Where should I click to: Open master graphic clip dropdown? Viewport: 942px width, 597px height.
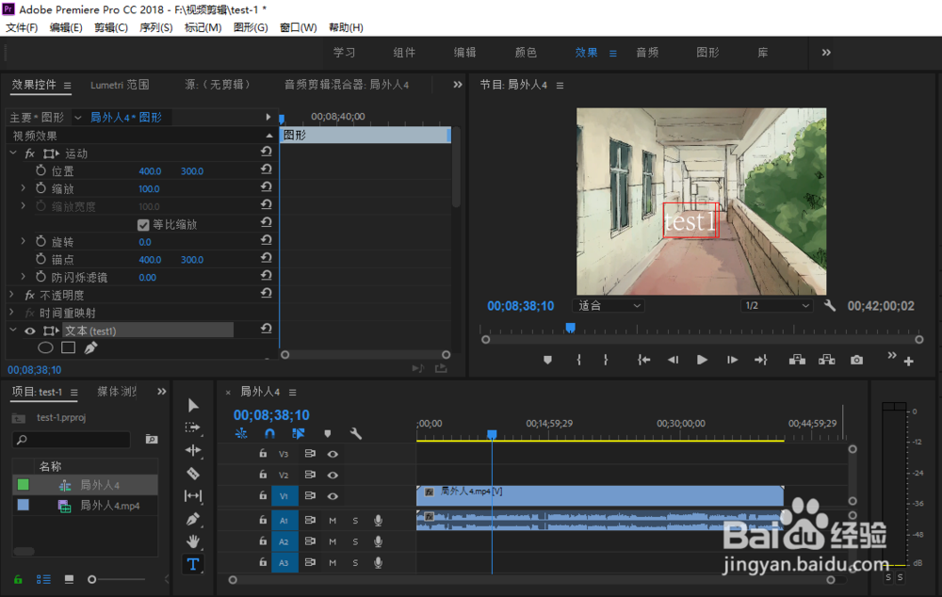(77, 118)
